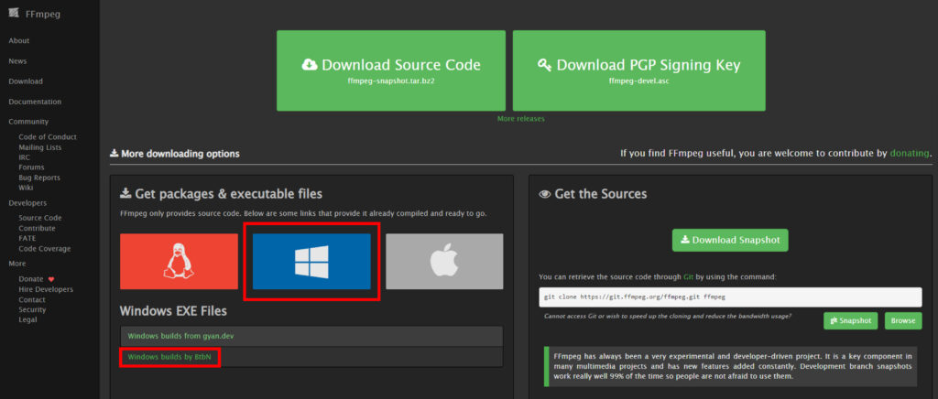Click the git clone command field
The width and height of the screenshot is (938, 399).
pos(730,297)
